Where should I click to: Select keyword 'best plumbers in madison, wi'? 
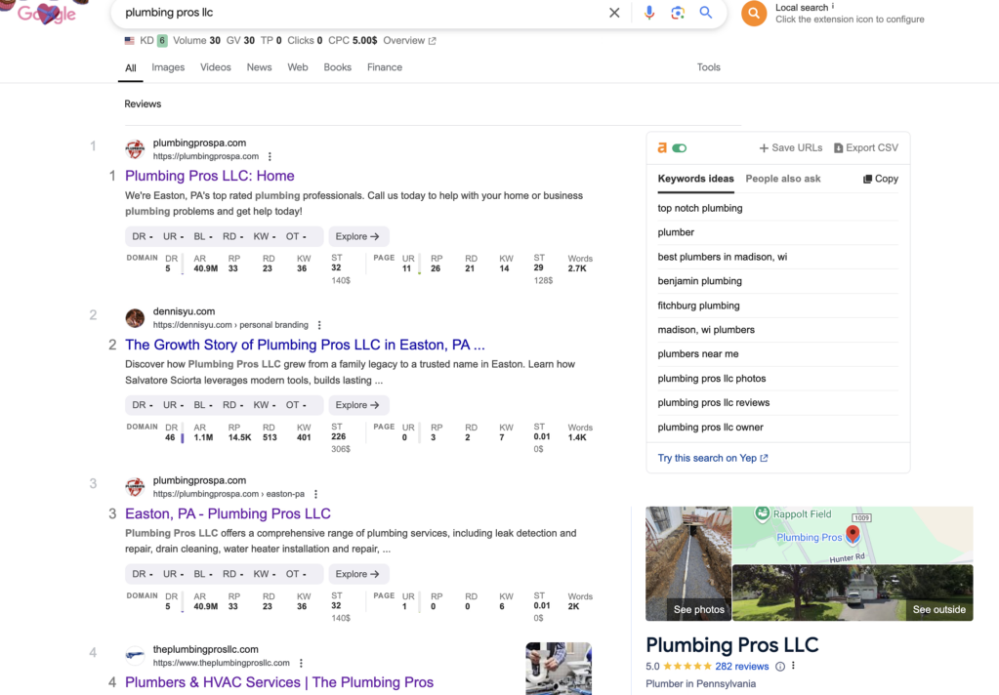click(x=722, y=257)
